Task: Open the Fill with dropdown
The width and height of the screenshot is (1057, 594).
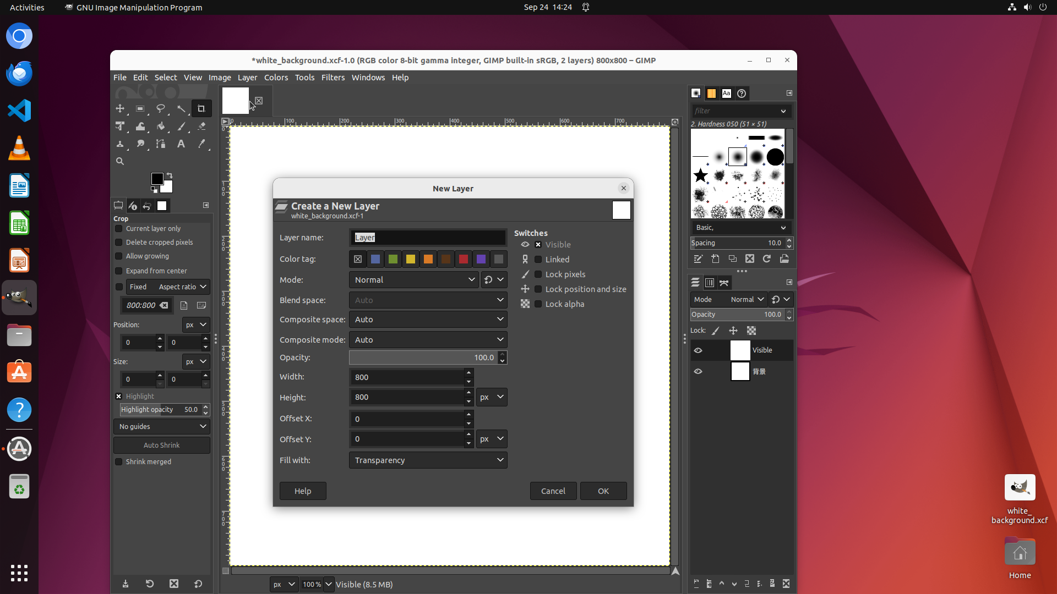Action: [428, 460]
